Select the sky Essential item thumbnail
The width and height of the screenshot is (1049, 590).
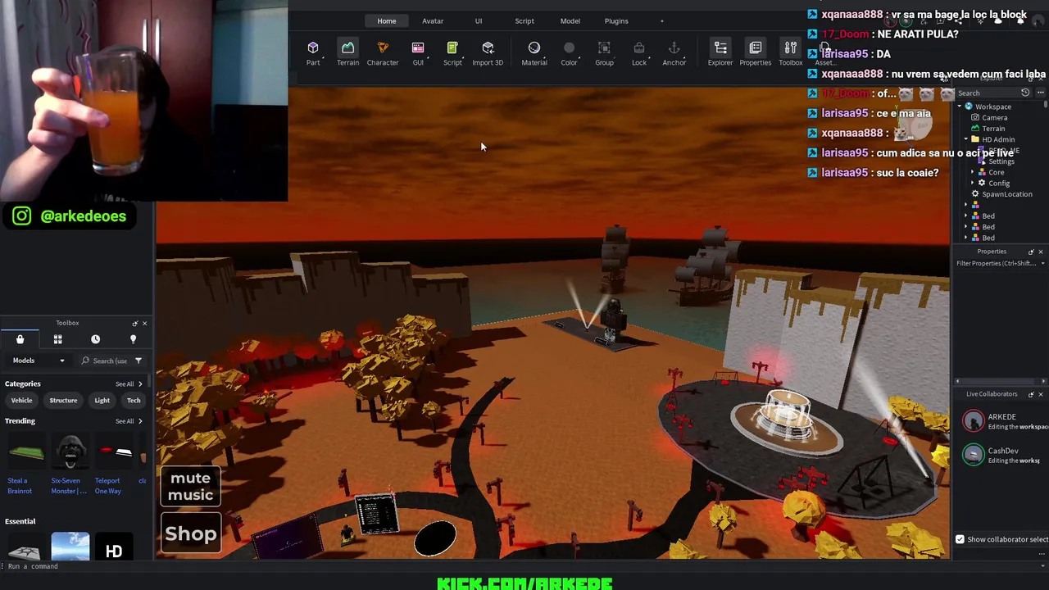[x=70, y=547]
